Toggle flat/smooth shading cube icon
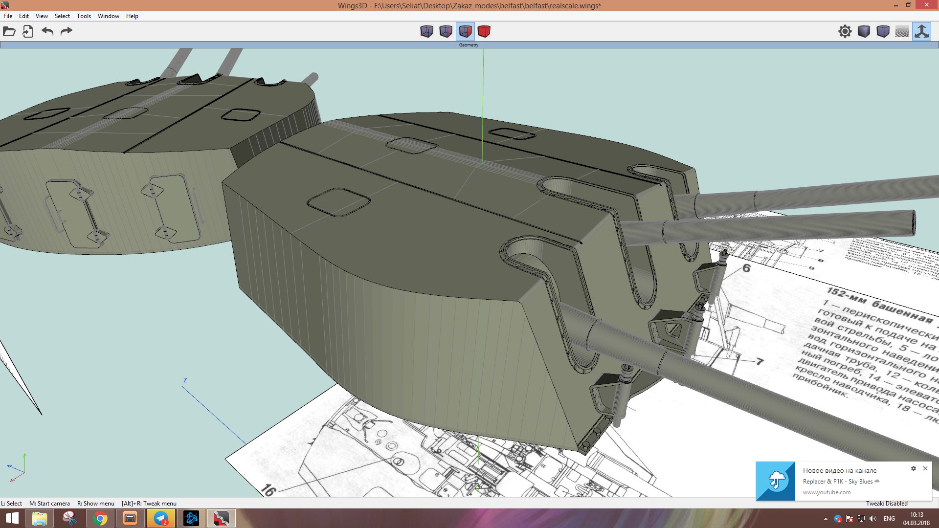The image size is (939, 528). pyautogui.click(x=864, y=31)
